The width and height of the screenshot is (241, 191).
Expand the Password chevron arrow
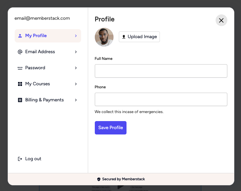(x=76, y=68)
